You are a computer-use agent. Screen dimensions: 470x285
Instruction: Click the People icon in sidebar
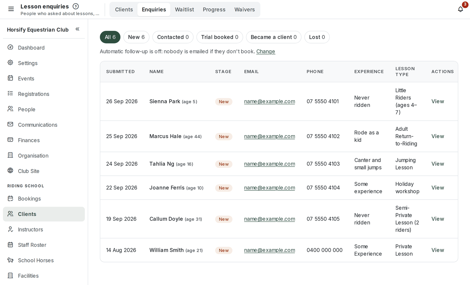pos(10,109)
